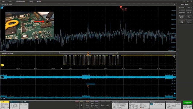The image size is (193, 109).
Task: Click the date and time badge
Action: [188, 107]
